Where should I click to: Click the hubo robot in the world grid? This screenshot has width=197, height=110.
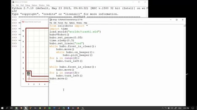(29, 73)
